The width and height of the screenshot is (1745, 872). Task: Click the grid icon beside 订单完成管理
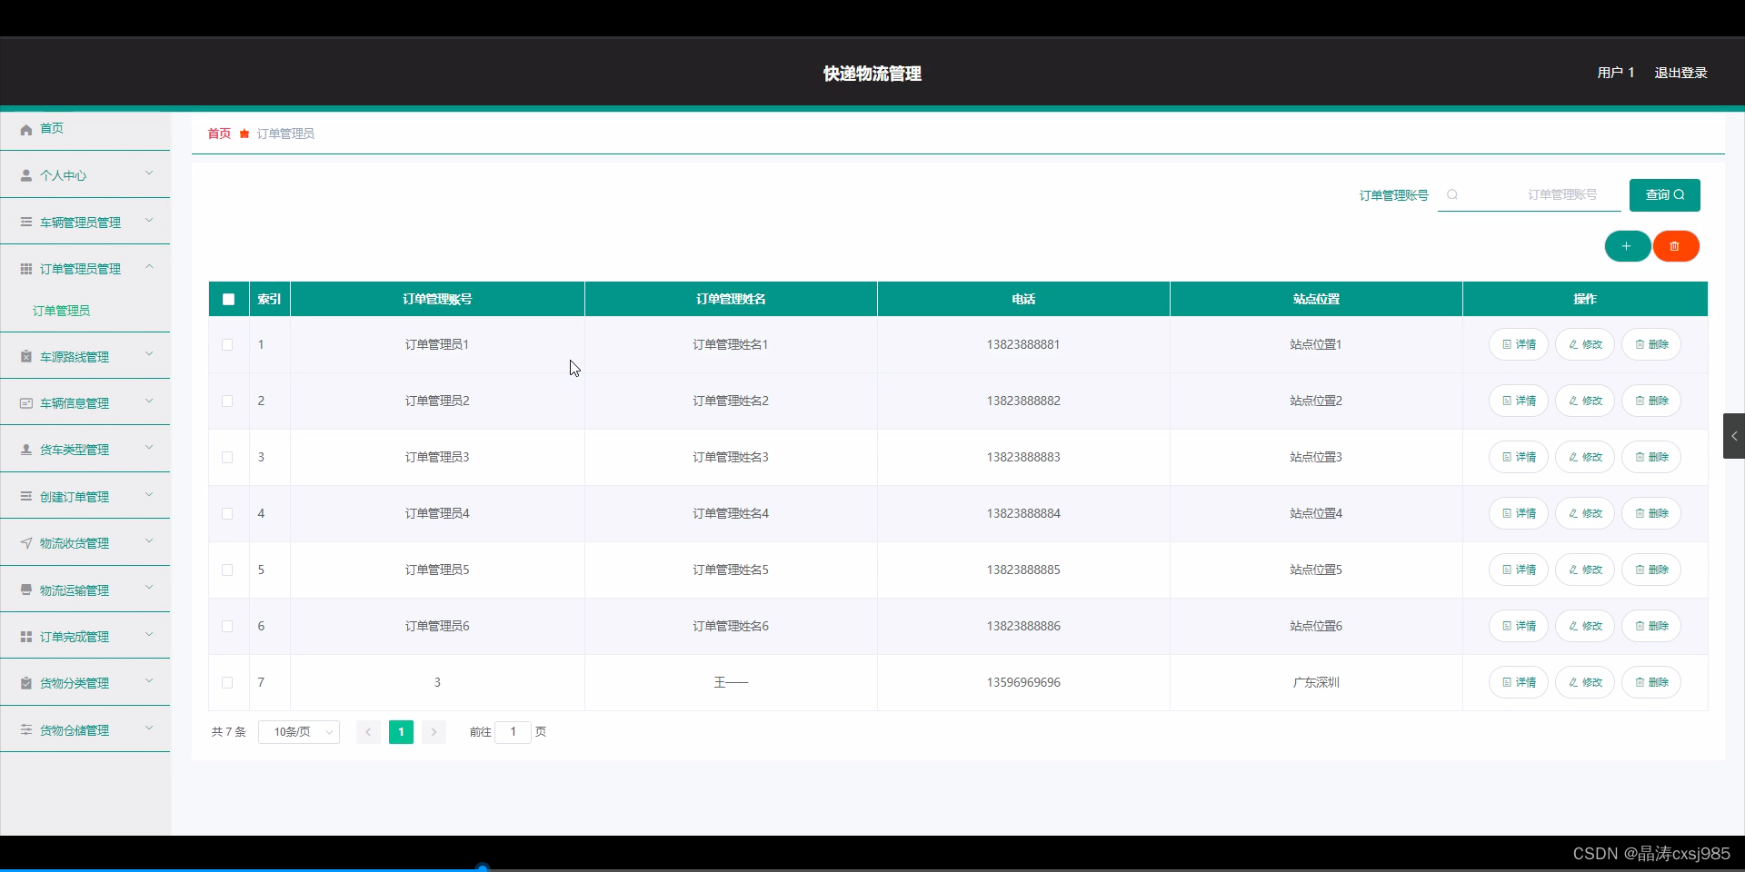click(x=26, y=637)
